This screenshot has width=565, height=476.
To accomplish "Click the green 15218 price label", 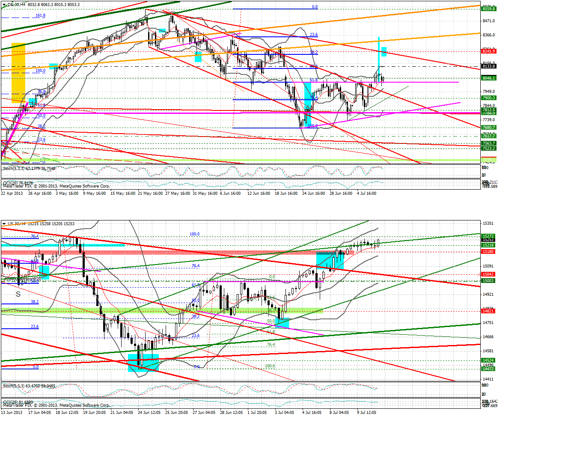I will click(x=488, y=245).
